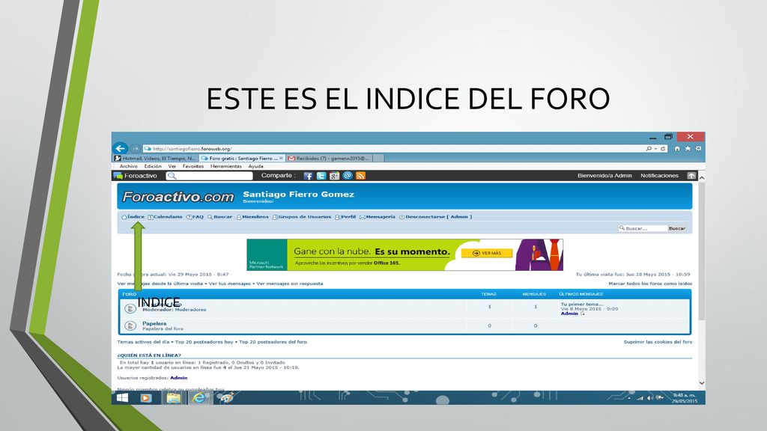
Task: Open the browser tools gear icon
Action: pos(699,149)
